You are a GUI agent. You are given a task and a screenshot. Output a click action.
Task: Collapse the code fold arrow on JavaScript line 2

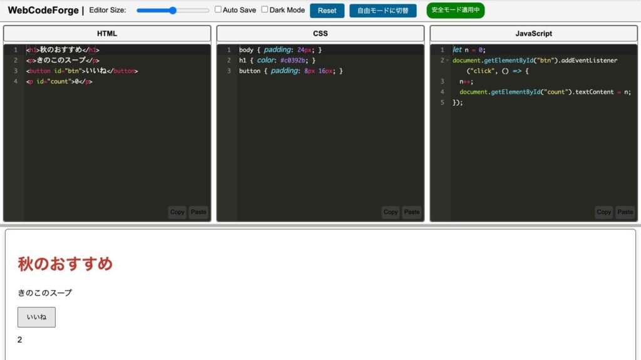pos(447,61)
